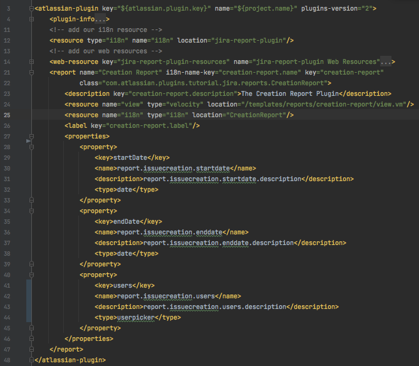The width and height of the screenshot is (419, 366).
Task: Click the closing </report> tag
Action: click(x=66, y=350)
